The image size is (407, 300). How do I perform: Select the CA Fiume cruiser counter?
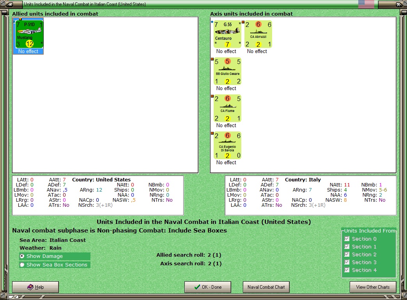click(227, 108)
